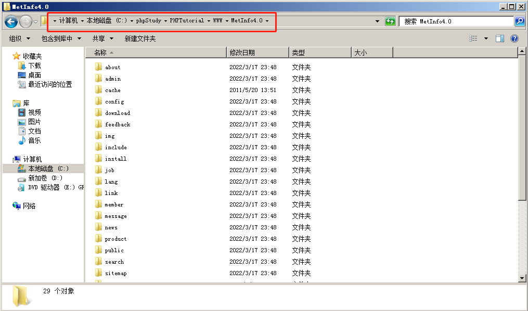Open the 包含到库中 menu
The width and height of the screenshot is (528, 311).
pyautogui.click(x=61, y=38)
